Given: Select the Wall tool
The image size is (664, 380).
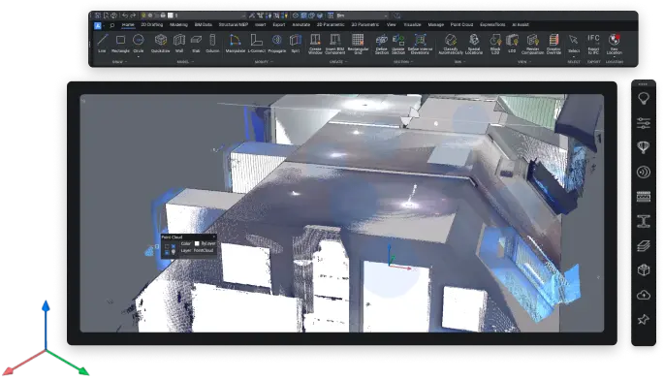Looking at the screenshot, I should tap(179, 44).
